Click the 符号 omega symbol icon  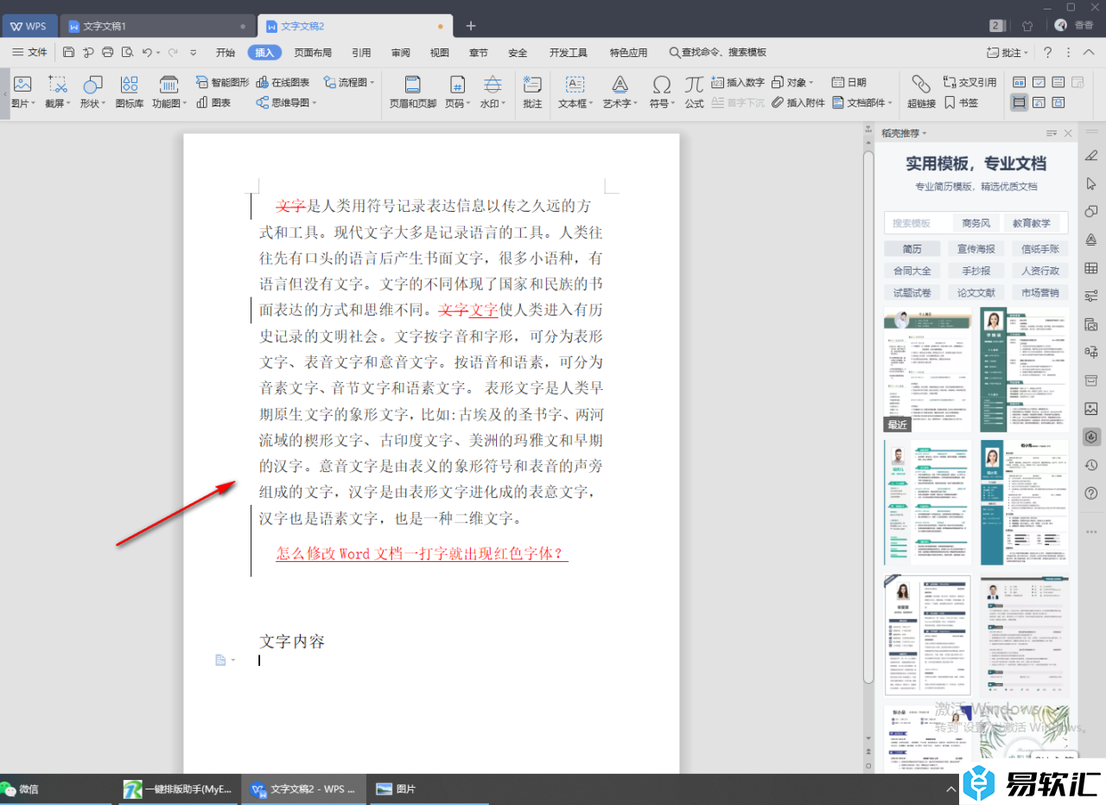click(x=662, y=85)
